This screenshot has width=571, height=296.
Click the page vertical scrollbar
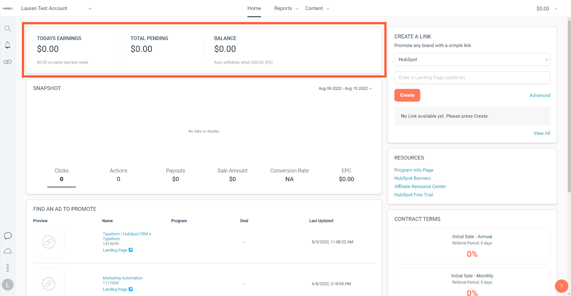tap(569, 107)
